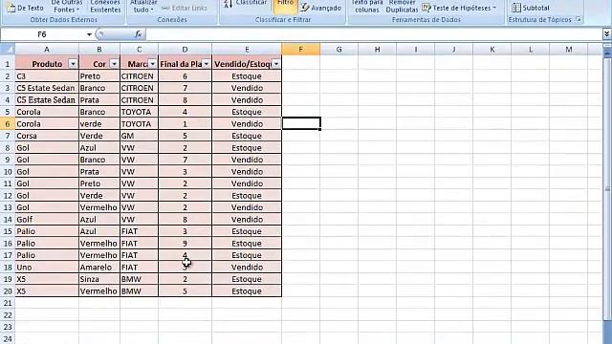
Task: Open Teste de Hipóteses dropdown
Action: pyautogui.click(x=460, y=8)
